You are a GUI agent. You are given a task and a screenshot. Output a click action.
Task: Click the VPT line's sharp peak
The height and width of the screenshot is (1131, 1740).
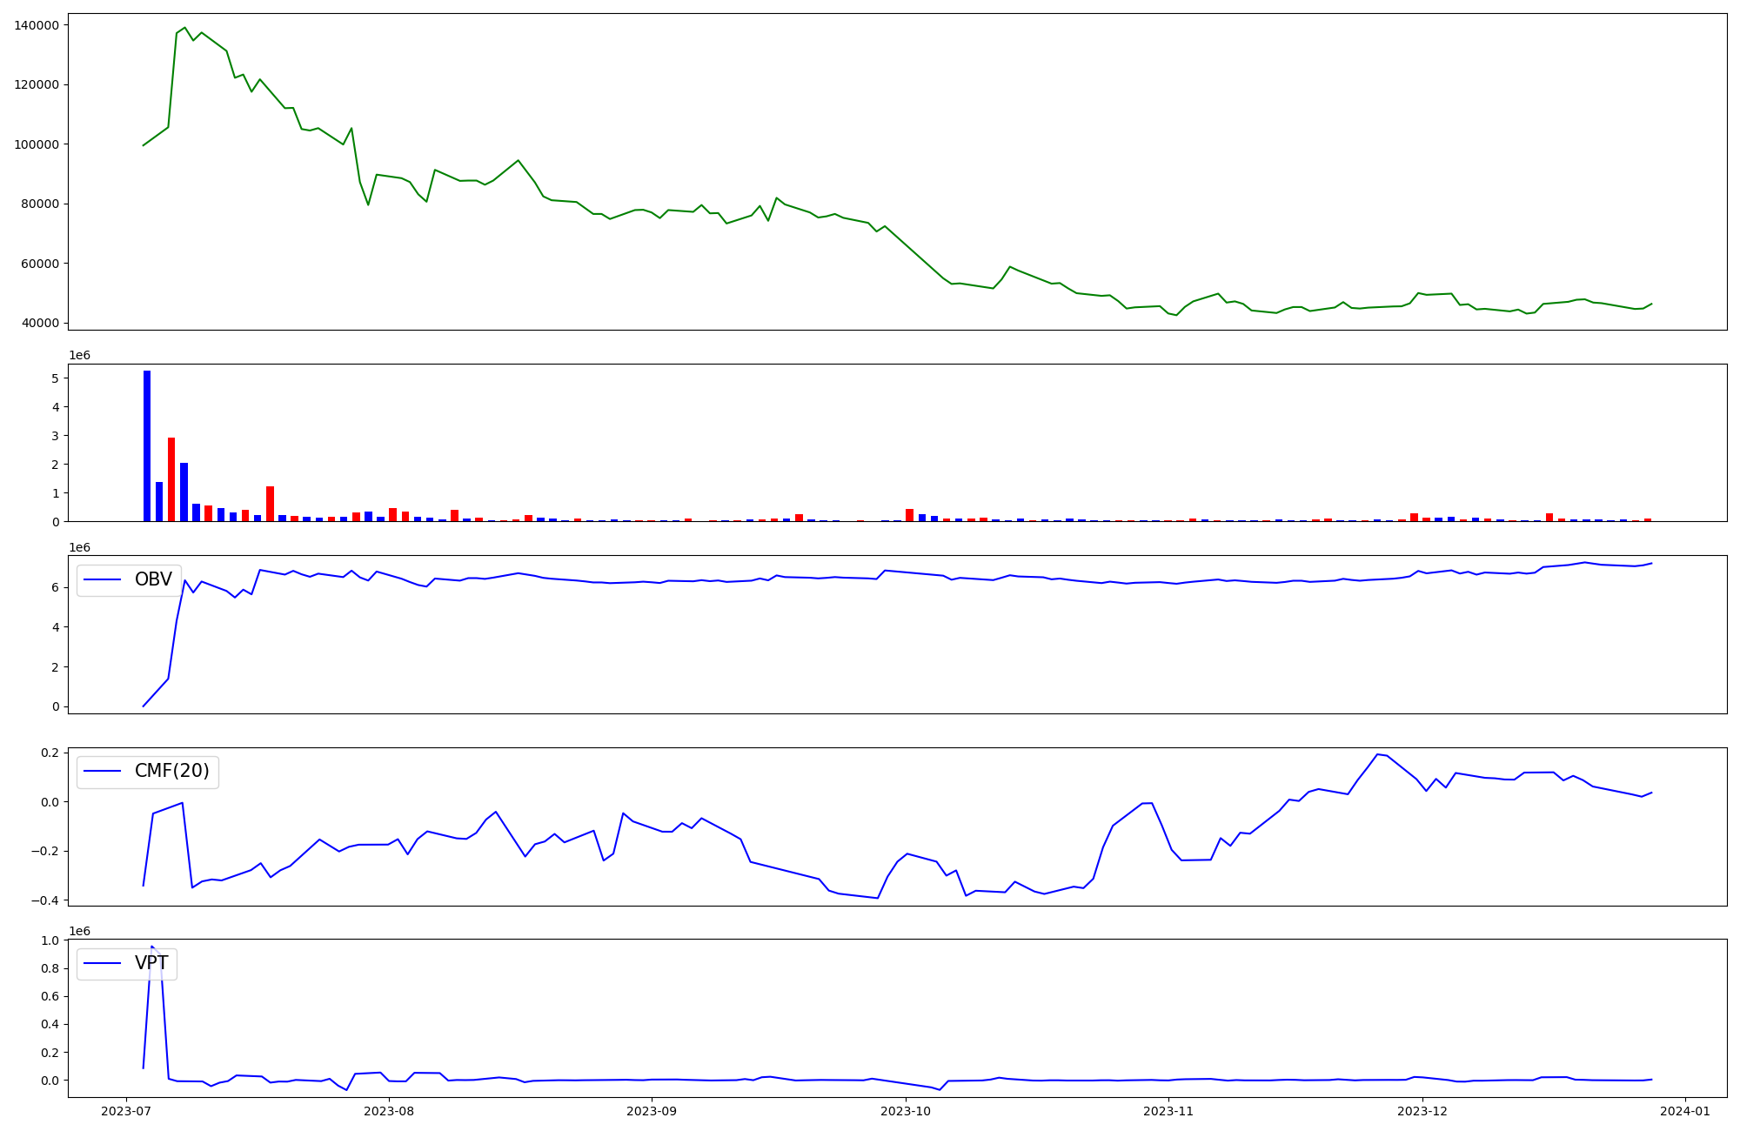coord(152,947)
